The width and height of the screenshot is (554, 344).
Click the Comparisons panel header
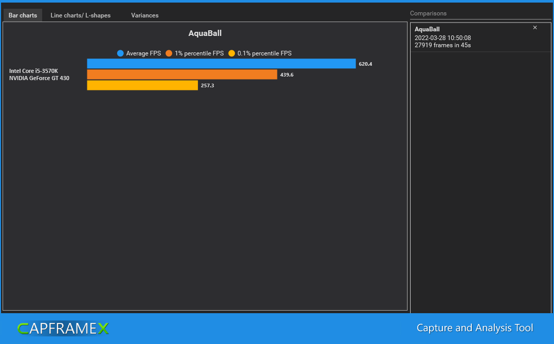[x=428, y=13]
